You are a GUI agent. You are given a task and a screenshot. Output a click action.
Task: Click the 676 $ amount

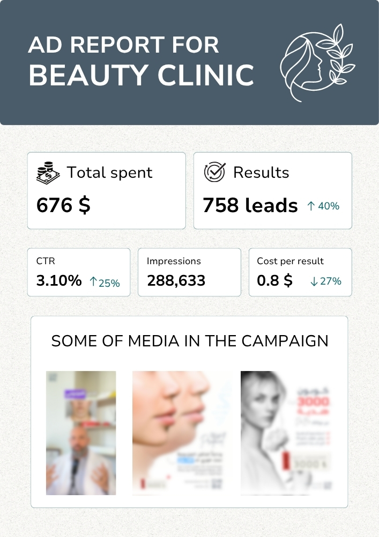(63, 205)
